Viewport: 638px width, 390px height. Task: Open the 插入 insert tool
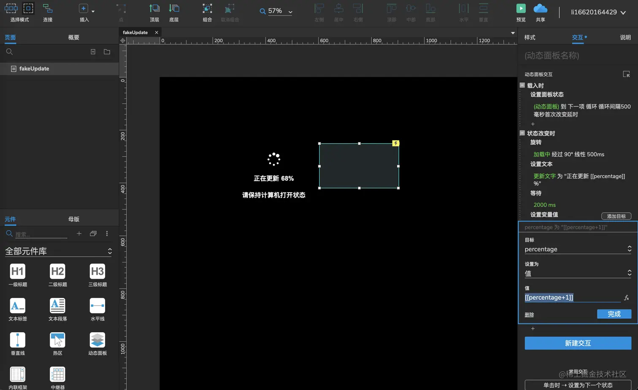[84, 13]
